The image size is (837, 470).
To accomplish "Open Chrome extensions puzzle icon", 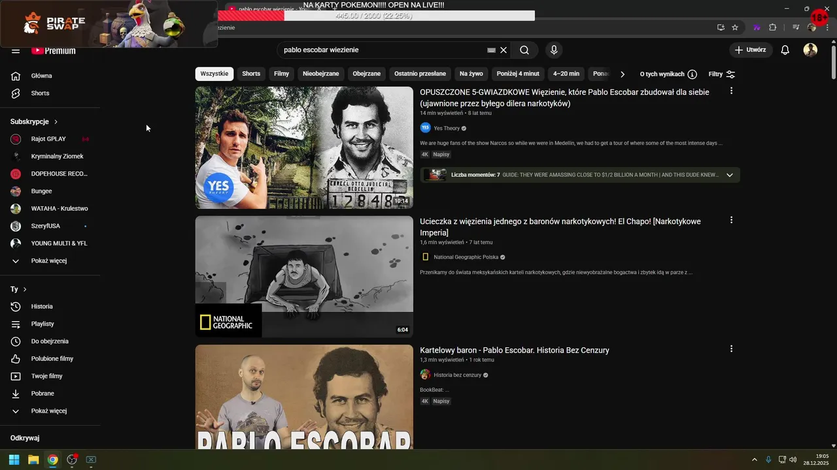I will [x=773, y=27].
